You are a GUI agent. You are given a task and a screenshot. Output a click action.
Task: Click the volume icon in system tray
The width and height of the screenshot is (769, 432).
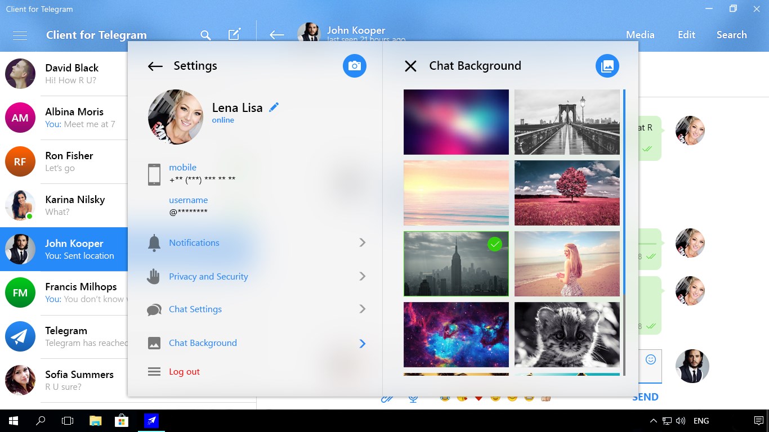(681, 421)
